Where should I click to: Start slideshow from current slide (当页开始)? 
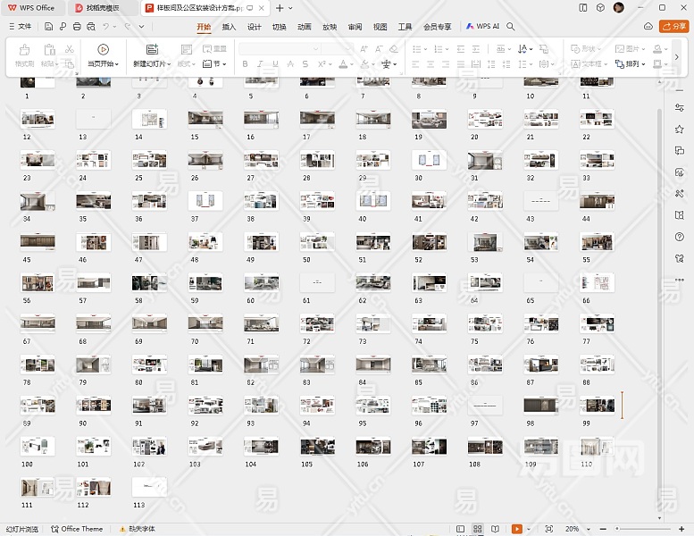(x=104, y=55)
